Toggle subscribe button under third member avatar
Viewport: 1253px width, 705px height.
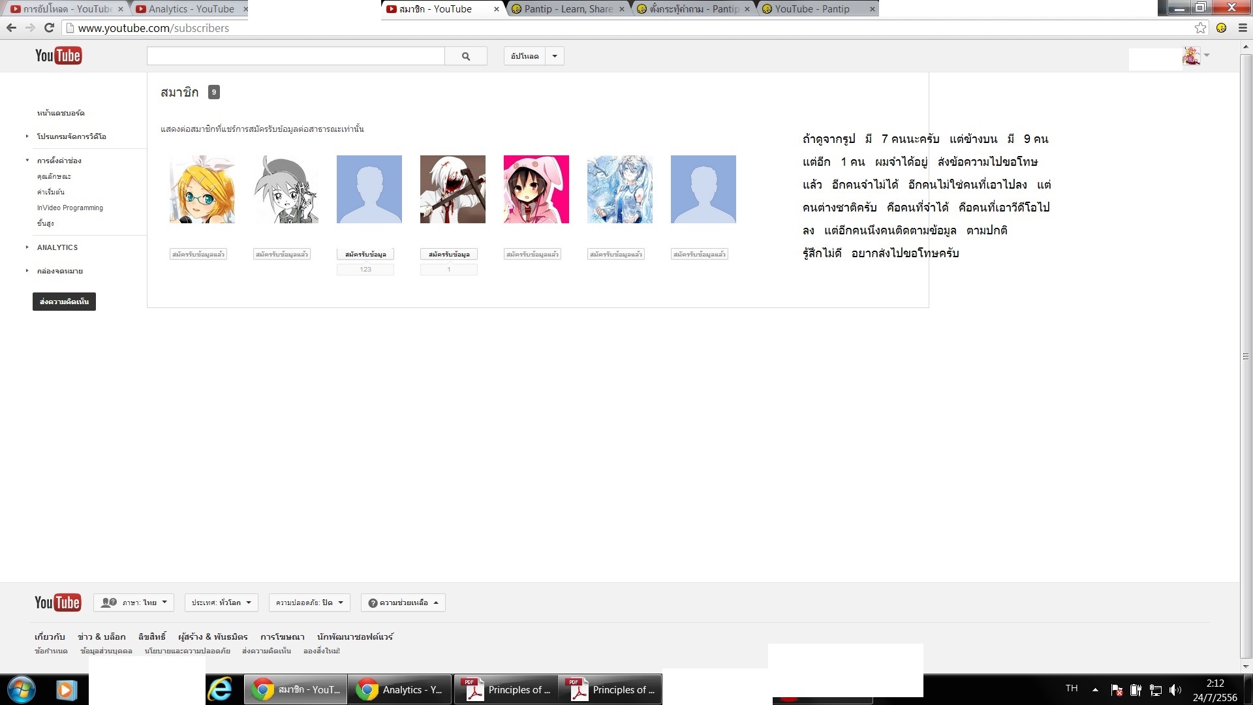(365, 255)
